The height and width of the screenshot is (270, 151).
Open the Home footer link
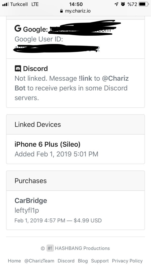pos(14,261)
